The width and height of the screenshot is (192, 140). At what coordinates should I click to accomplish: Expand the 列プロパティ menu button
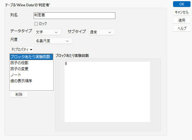(x=22, y=50)
